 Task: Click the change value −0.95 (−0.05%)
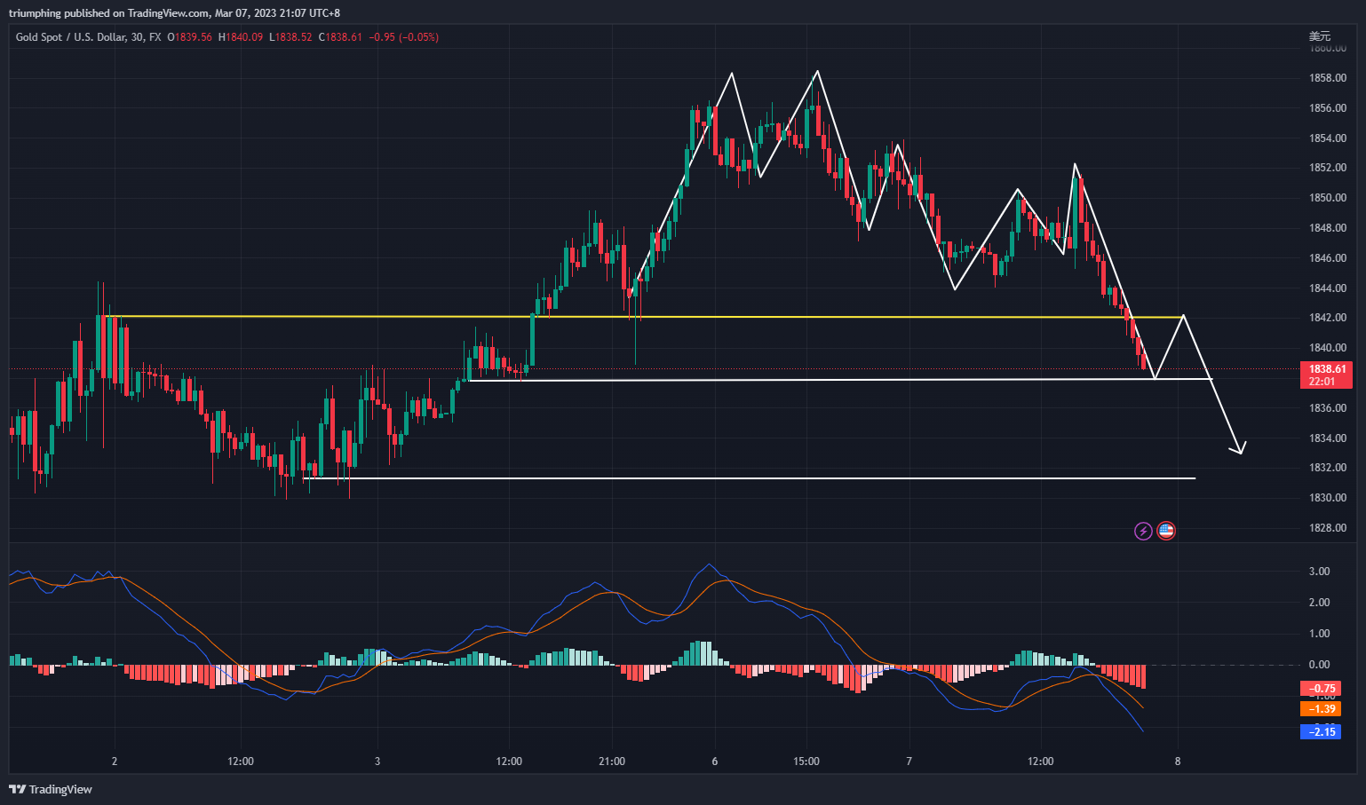(404, 37)
